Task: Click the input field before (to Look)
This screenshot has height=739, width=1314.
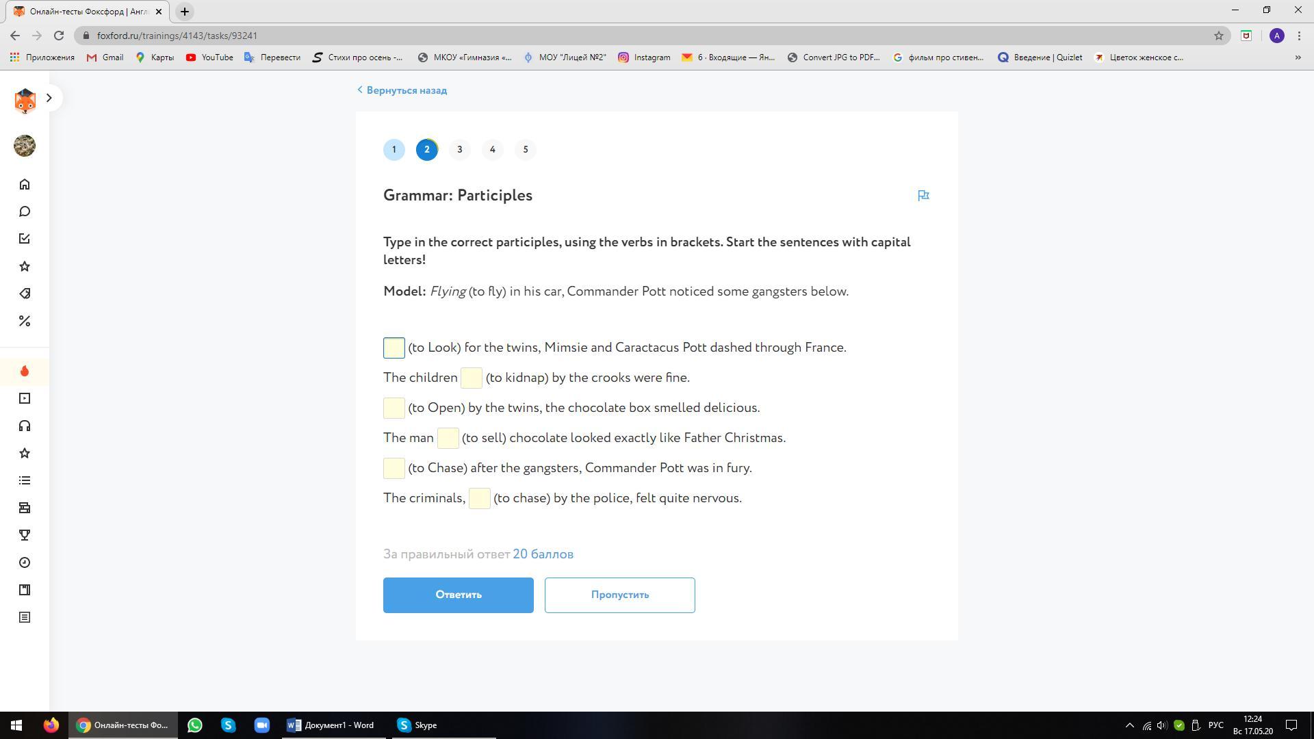Action: point(394,348)
